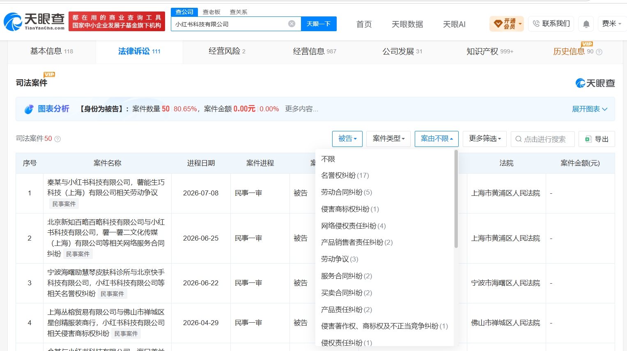Viewport: 627px width, 351px height.
Task: Open the notification bell
Action: point(586,24)
